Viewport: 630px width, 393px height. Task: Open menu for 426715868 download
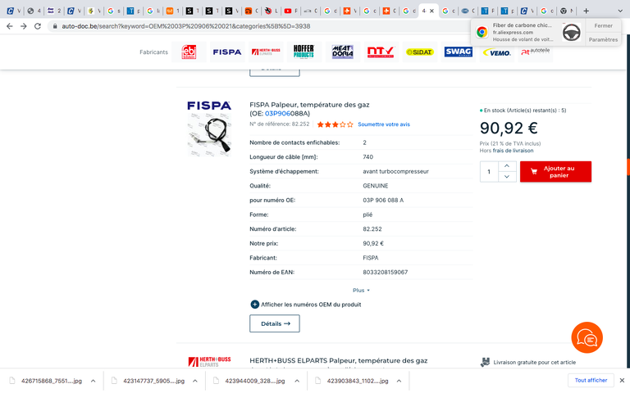click(x=94, y=381)
